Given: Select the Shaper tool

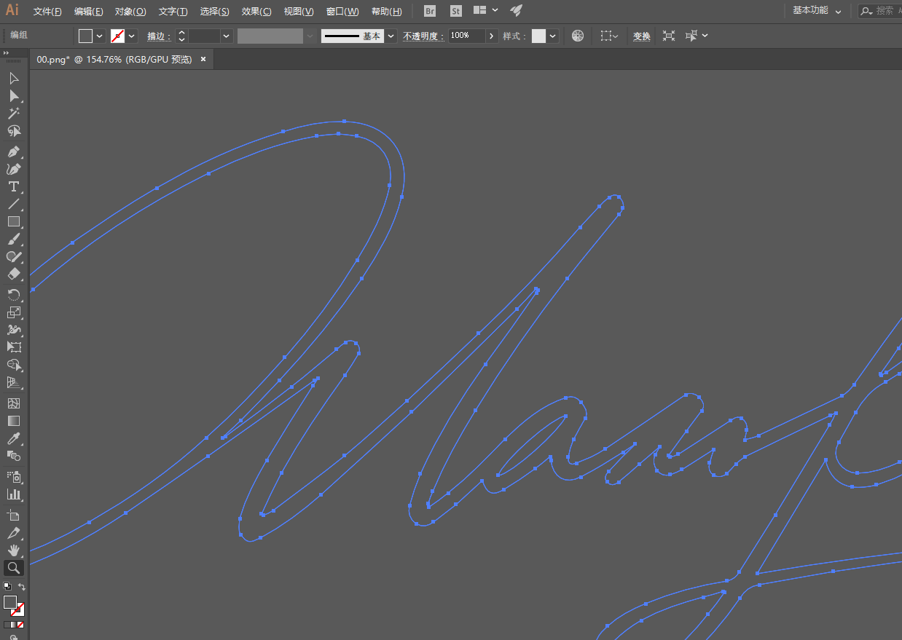Looking at the screenshot, I should (x=13, y=256).
